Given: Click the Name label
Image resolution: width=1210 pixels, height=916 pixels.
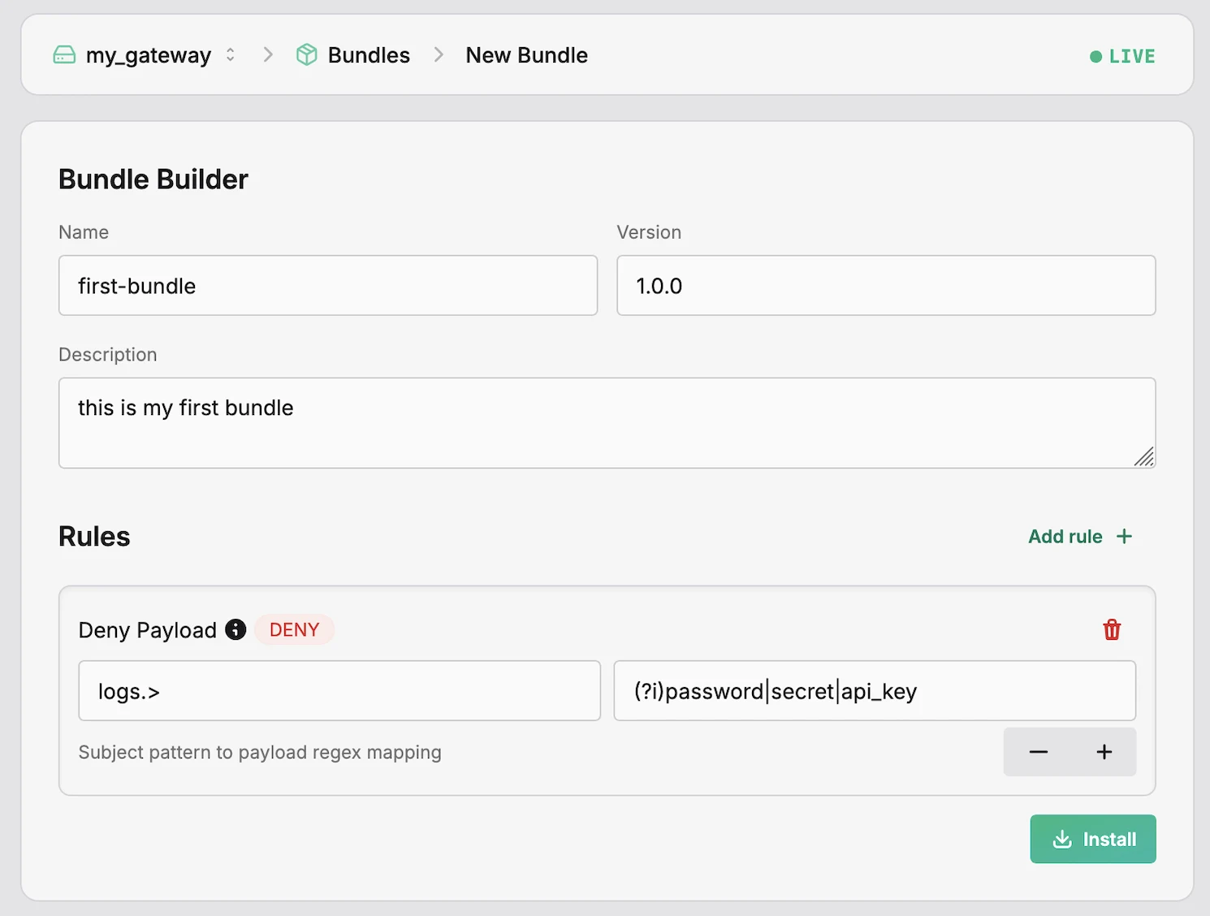Looking at the screenshot, I should click(x=84, y=232).
